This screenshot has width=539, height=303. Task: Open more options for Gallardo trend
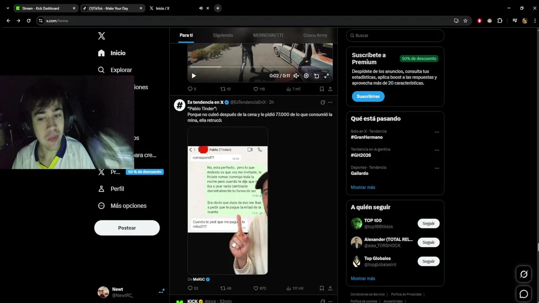(x=437, y=168)
